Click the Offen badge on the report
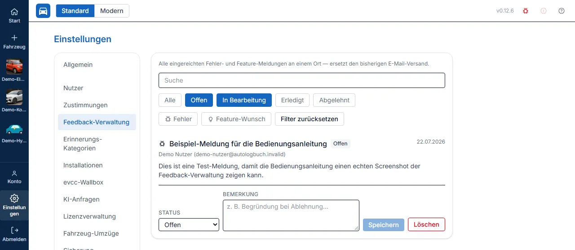575x250 pixels. click(x=341, y=144)
